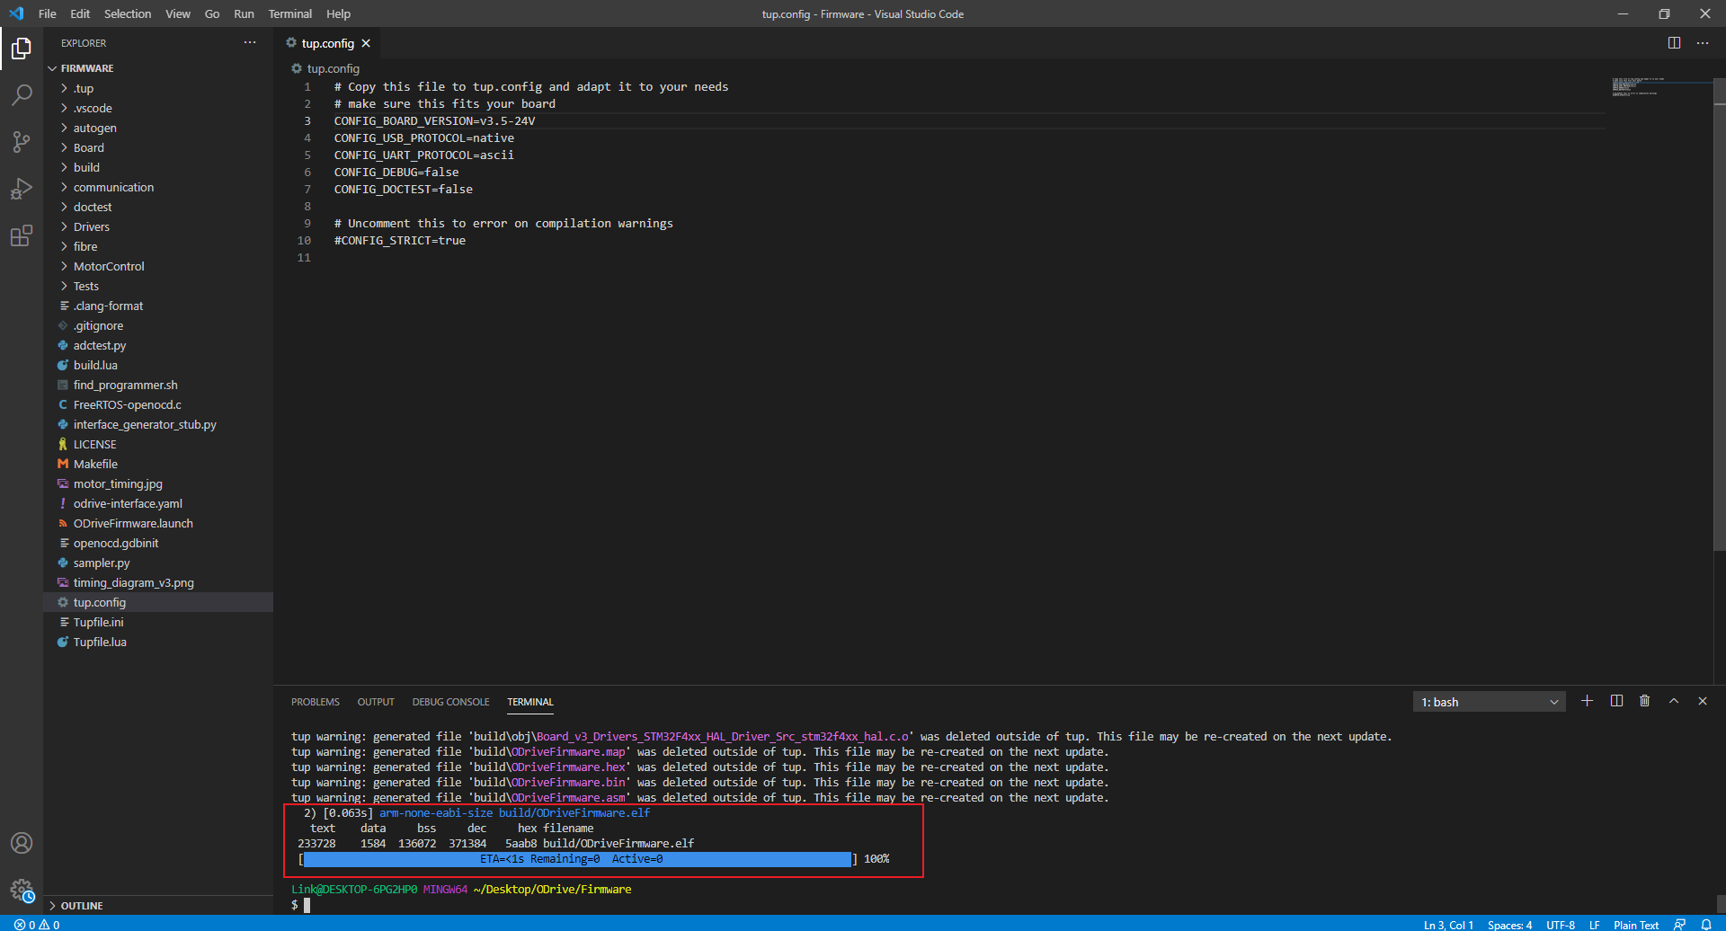The width and height of the screenshot is (1726, 931).
Task: Select the tup.config editor tab
Action: [x=327, y=43]
